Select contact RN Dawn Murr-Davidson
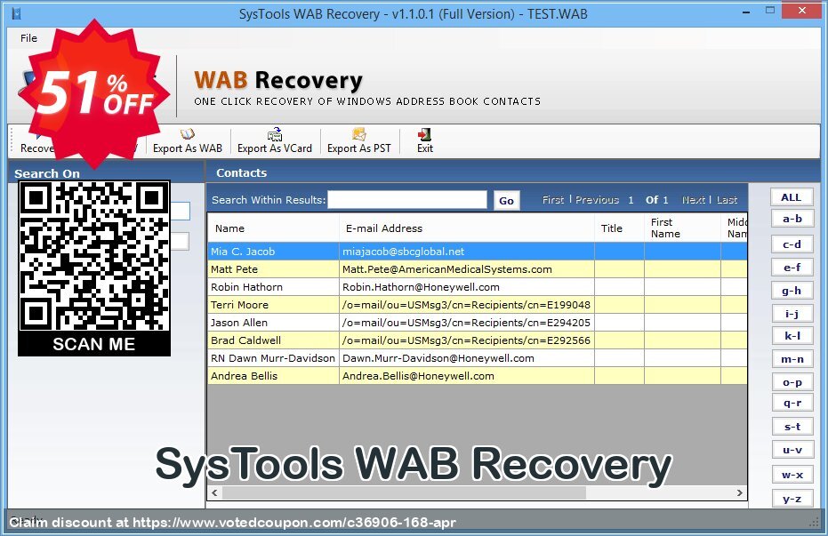828x536 pixels. 274,358
